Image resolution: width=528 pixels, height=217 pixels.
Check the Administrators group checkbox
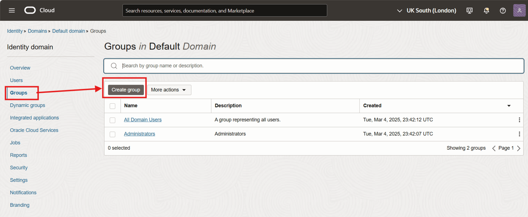pos(112,134)
